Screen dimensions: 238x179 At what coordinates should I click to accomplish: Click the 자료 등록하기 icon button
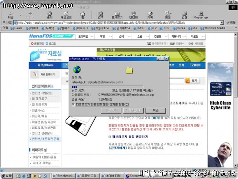pos(45,74)
